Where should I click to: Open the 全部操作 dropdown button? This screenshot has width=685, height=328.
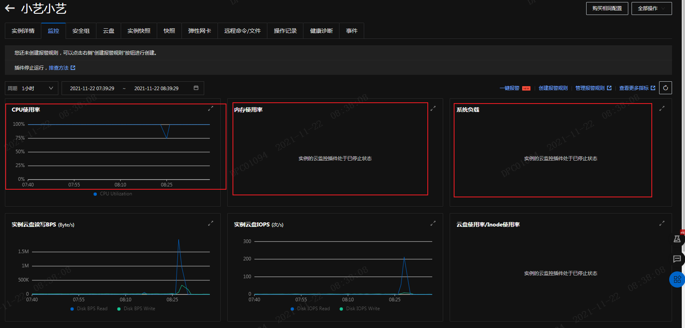(x=651, y=8)
